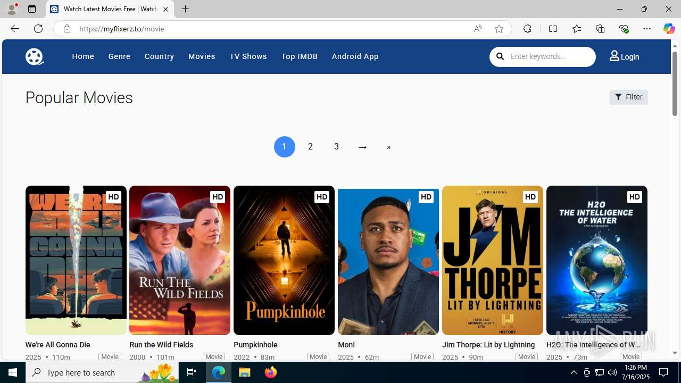The width and height of the screenshot is (681, 383).
Task: Go to pagination page 3
Action: point(336,147)
